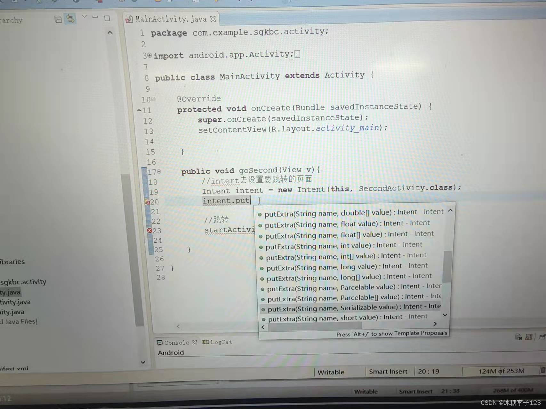Viewport: 546px width, 409px height.
Task: Click scroll-left arrow in proposals popup
Action: pyautogui.click(x=263, y=327)
